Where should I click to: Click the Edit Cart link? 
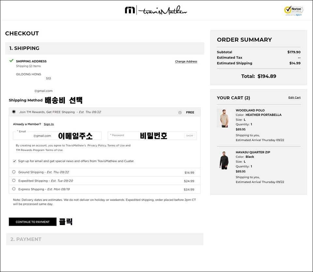[294, 98]
